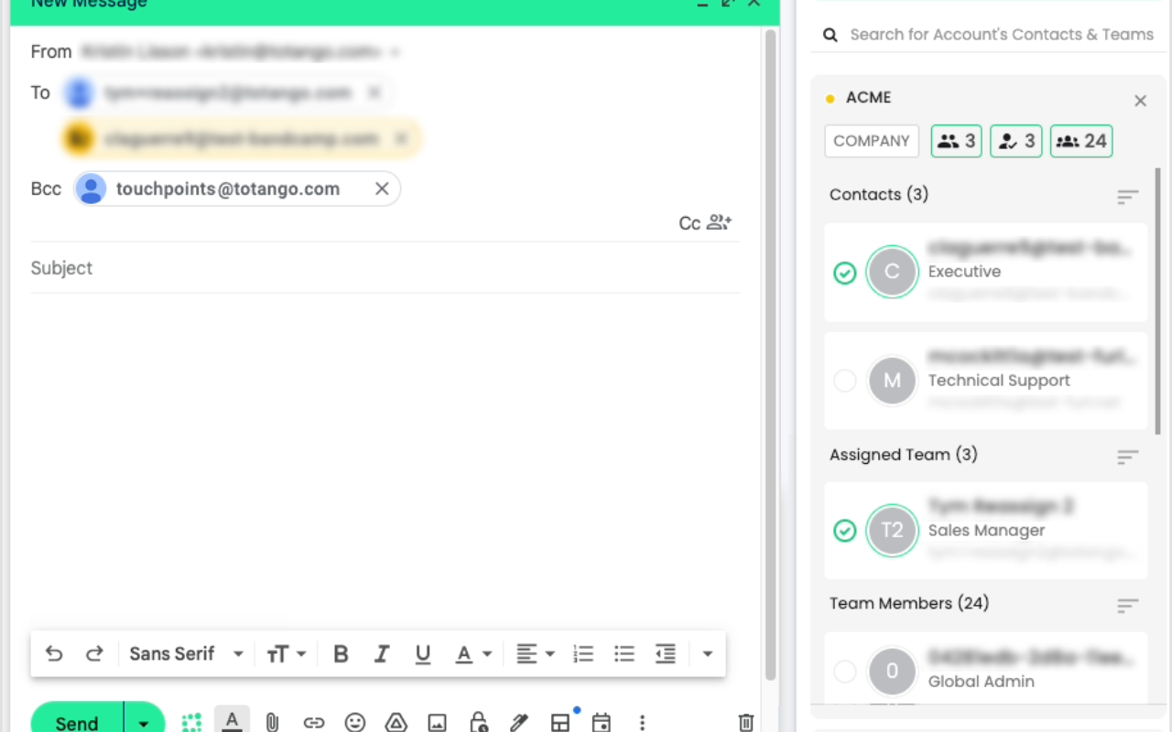Image resolution: width=1172 pixels, height=732 pixels.
Task: Switch to the Team Members 24 badge
Action: (x=1080, y=141)
